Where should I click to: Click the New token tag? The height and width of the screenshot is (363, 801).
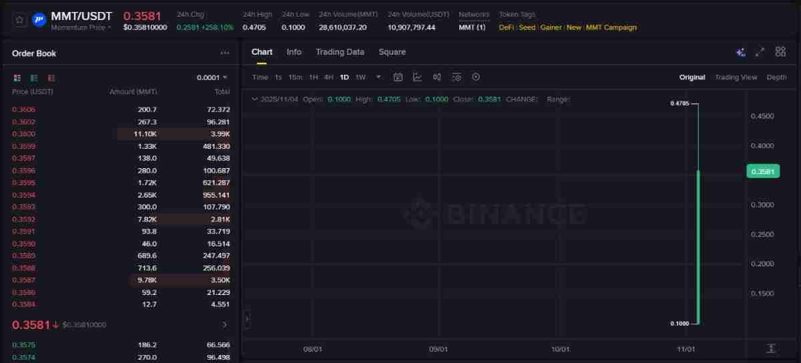point(573,27)
